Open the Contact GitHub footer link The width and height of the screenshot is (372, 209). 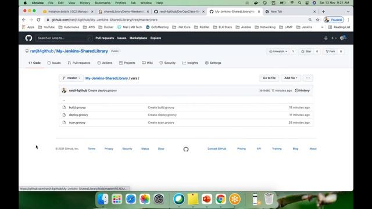pyautogui.click(x=217, y=149)
